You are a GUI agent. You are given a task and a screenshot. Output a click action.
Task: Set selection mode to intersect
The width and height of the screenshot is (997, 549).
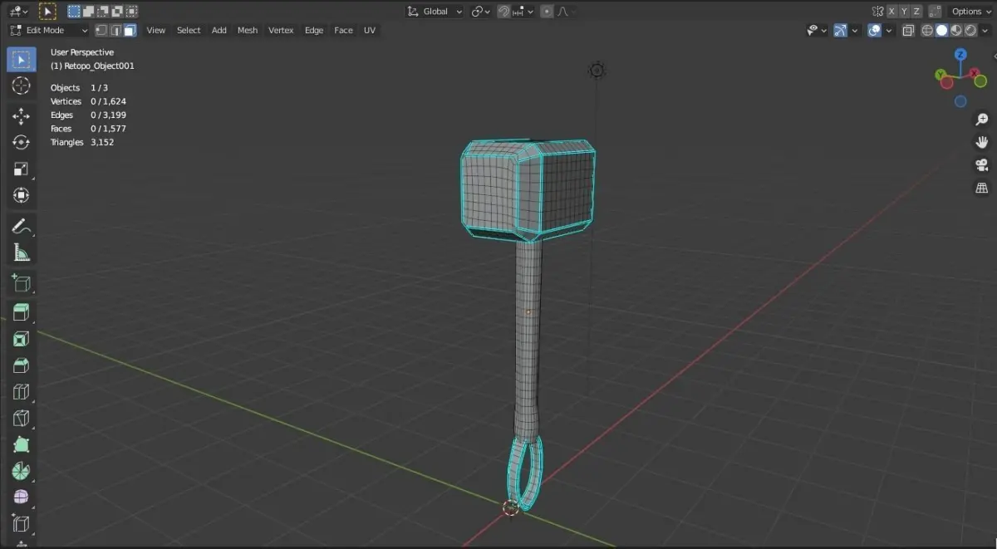point(131,12)
